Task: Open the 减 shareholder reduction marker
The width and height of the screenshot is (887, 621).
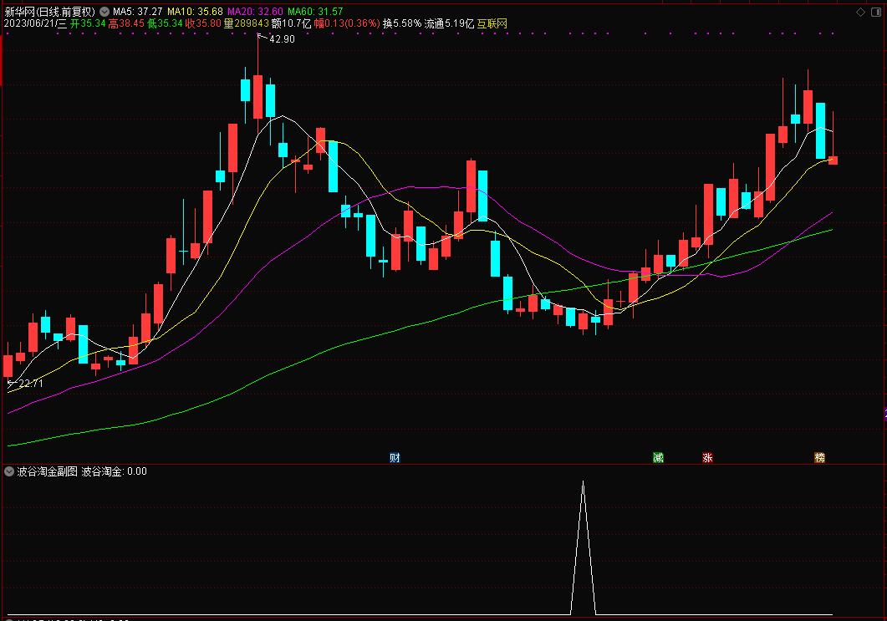Action: point(658,457)
